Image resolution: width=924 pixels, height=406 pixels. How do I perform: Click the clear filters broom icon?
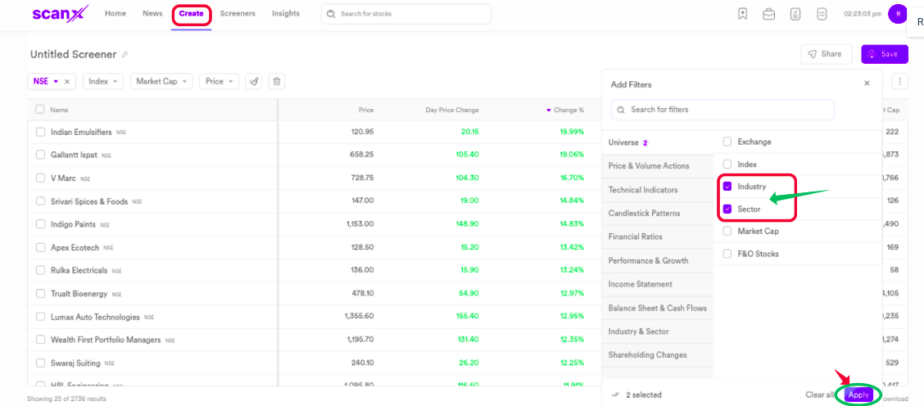pos(254,81)
